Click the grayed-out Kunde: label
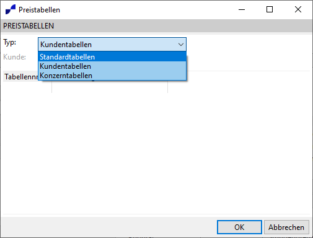 point(14,57)
